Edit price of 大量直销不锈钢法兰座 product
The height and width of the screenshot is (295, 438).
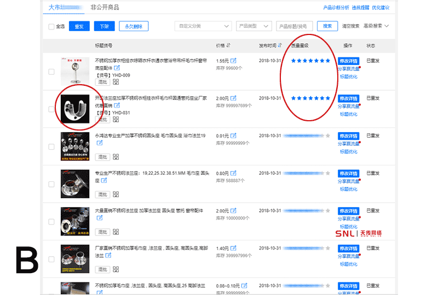point(233,210)
